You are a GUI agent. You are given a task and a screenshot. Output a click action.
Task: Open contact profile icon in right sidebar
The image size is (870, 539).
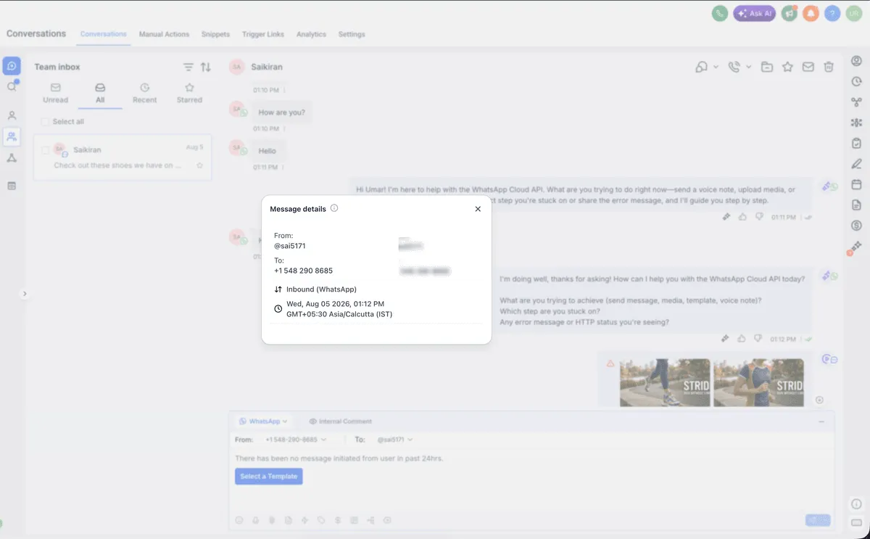pyautogui.click(x=856, y=62)
